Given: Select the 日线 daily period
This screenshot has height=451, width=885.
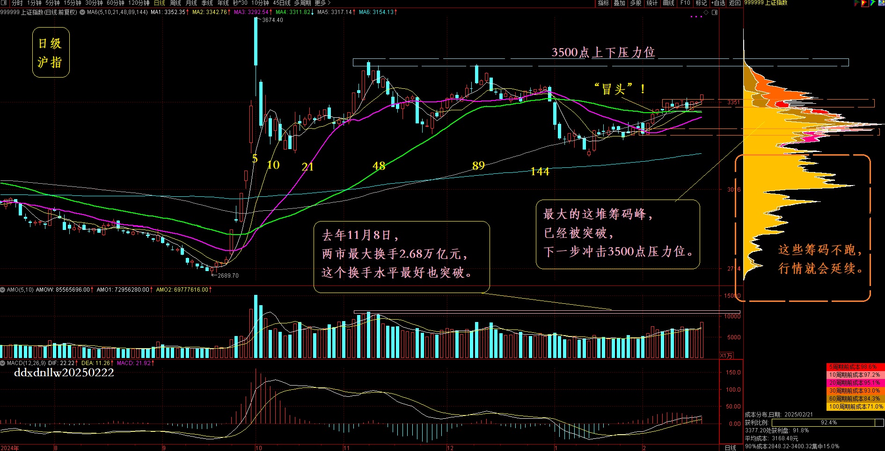Looking at the screenshot, I should [160, 3].
